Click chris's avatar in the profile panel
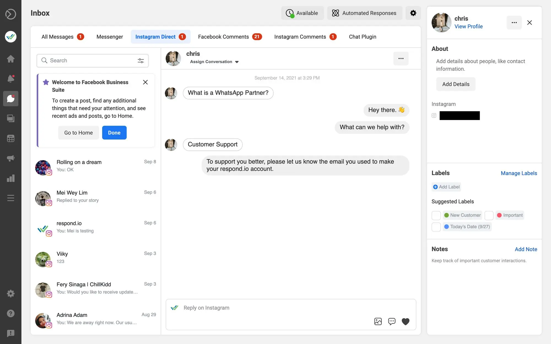The height and width of the screenshot is (344, 551). [441, 23]
